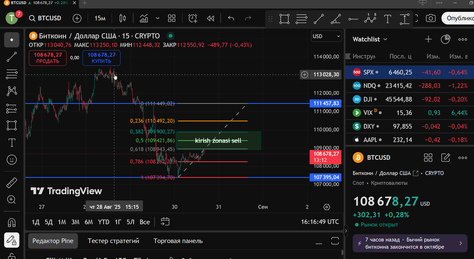
Task: Open geometric shapes tool in left sidebar
Action: pos(12,126)
